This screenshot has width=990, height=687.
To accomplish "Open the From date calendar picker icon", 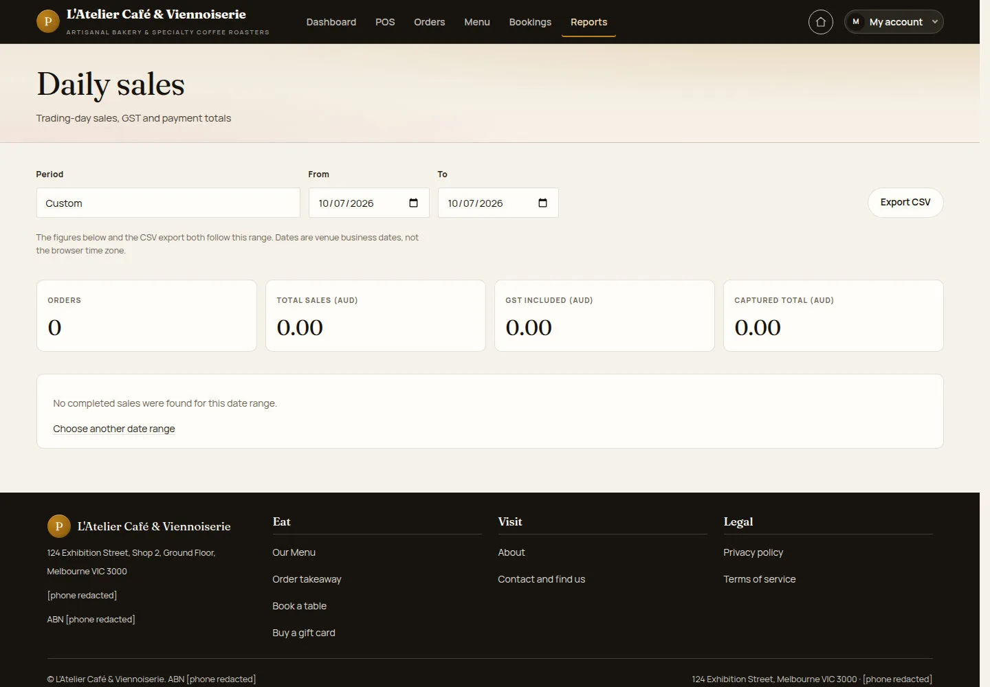I will [413, 203].
